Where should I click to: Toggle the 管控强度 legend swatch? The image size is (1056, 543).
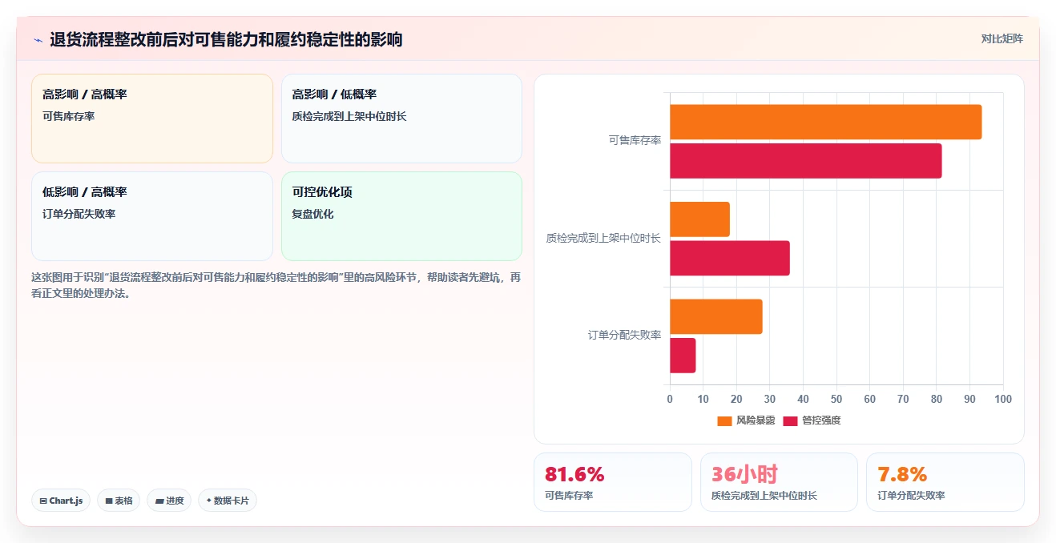point(790,420)
